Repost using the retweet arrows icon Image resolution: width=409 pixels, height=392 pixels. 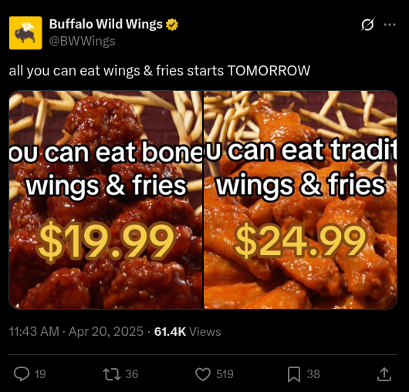112,374
